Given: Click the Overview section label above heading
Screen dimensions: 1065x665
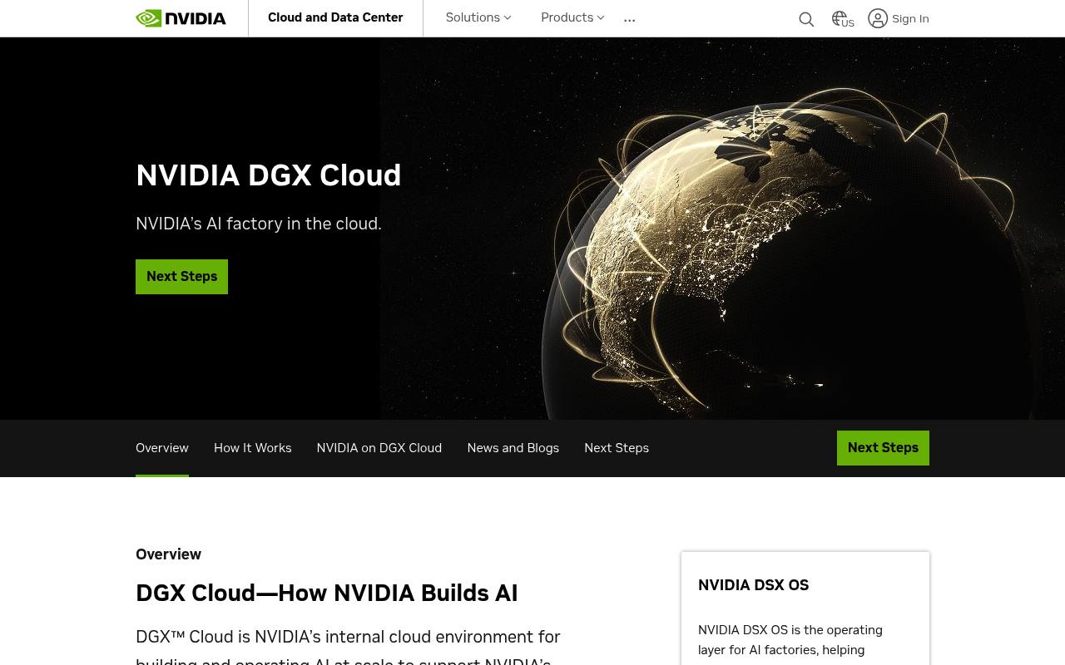Looking at the screenshot, I should [169, 554].
